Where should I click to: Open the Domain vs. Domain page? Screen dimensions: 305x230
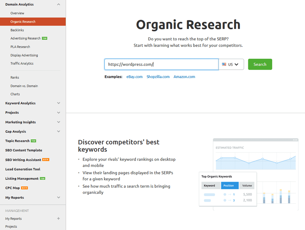[24, 86]
